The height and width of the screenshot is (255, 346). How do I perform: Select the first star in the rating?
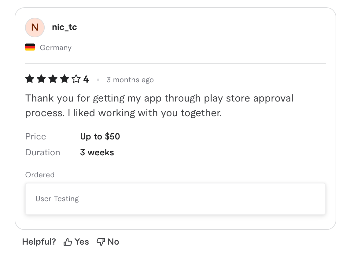30,79
